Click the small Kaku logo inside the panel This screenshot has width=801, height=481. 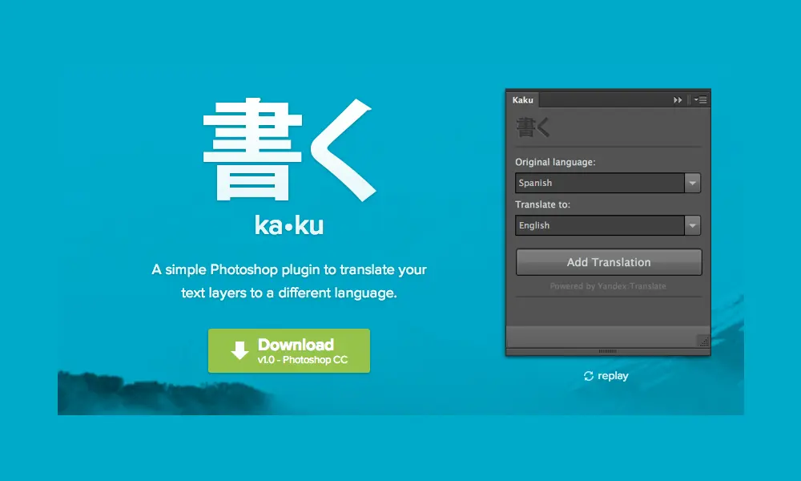533,127
